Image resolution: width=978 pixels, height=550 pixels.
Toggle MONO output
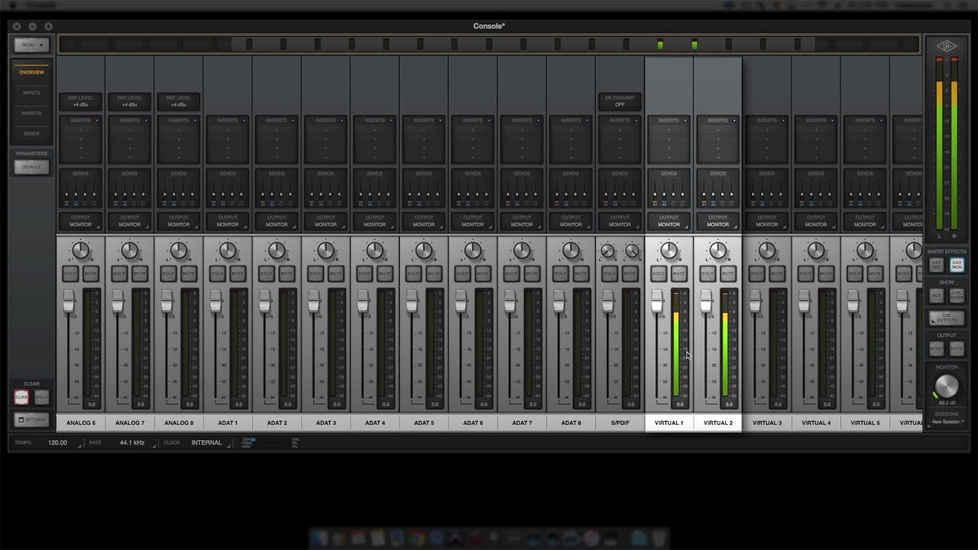(936, 348)
